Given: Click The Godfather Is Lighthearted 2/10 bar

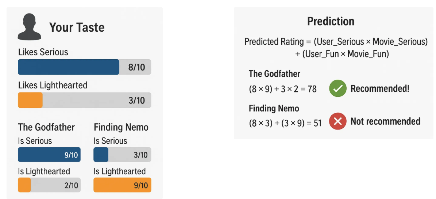Looking at the screenshot, I should [x=49, y=185].
